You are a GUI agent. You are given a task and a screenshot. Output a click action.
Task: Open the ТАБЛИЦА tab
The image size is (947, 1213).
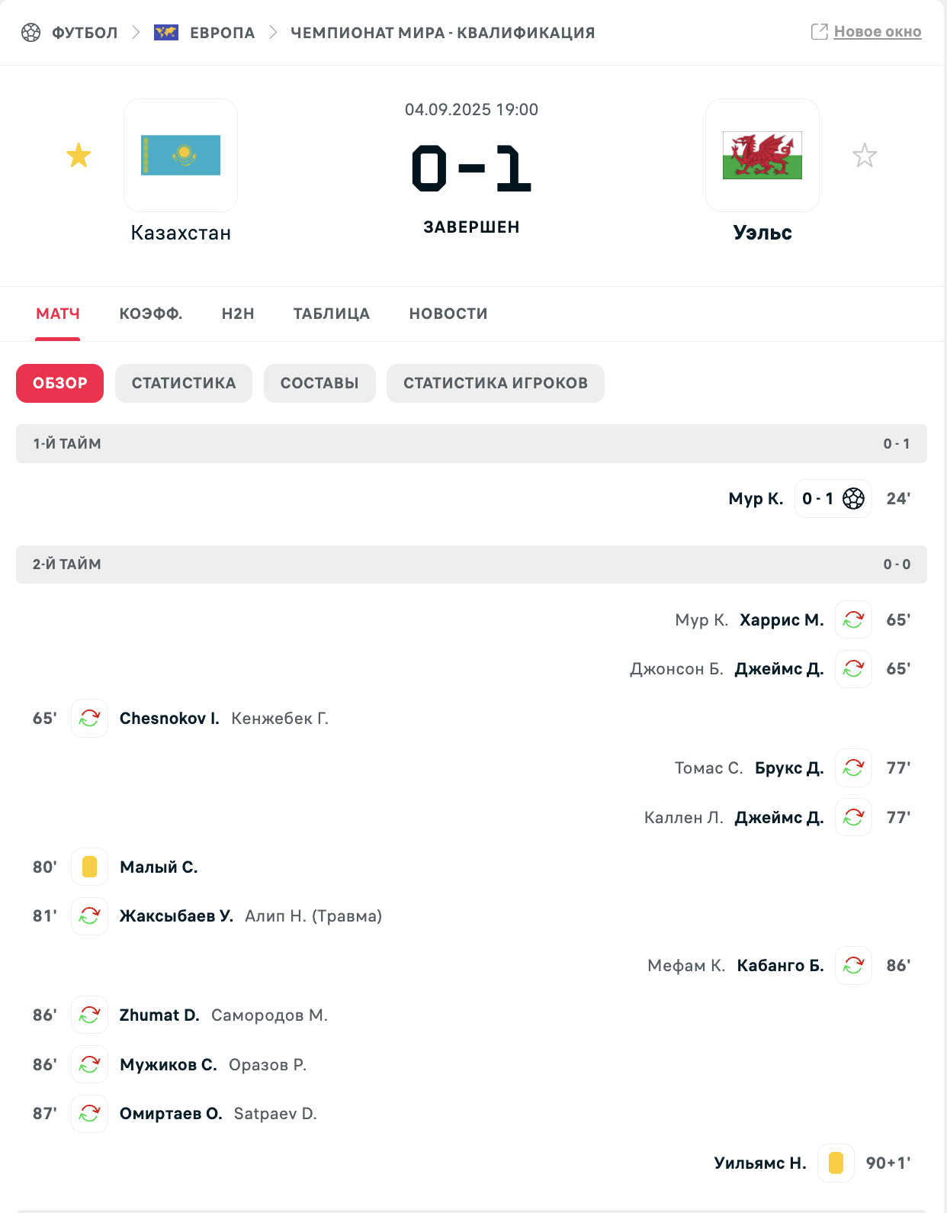[x=332, y=314]
